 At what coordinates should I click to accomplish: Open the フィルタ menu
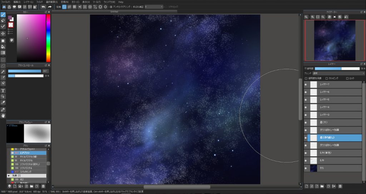(39, 2)
